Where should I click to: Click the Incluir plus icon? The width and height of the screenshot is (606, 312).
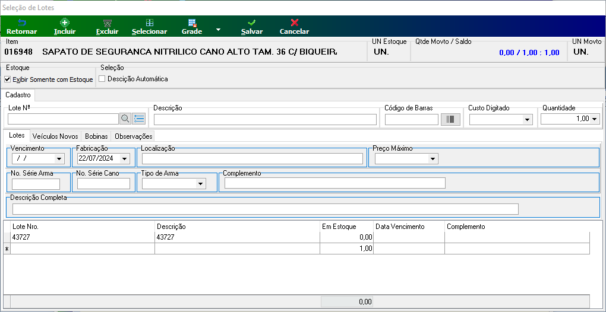pyautogui.click(x=65, y=23)
